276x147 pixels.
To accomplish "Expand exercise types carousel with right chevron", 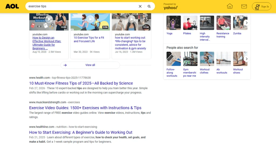I will click(247, 23).
